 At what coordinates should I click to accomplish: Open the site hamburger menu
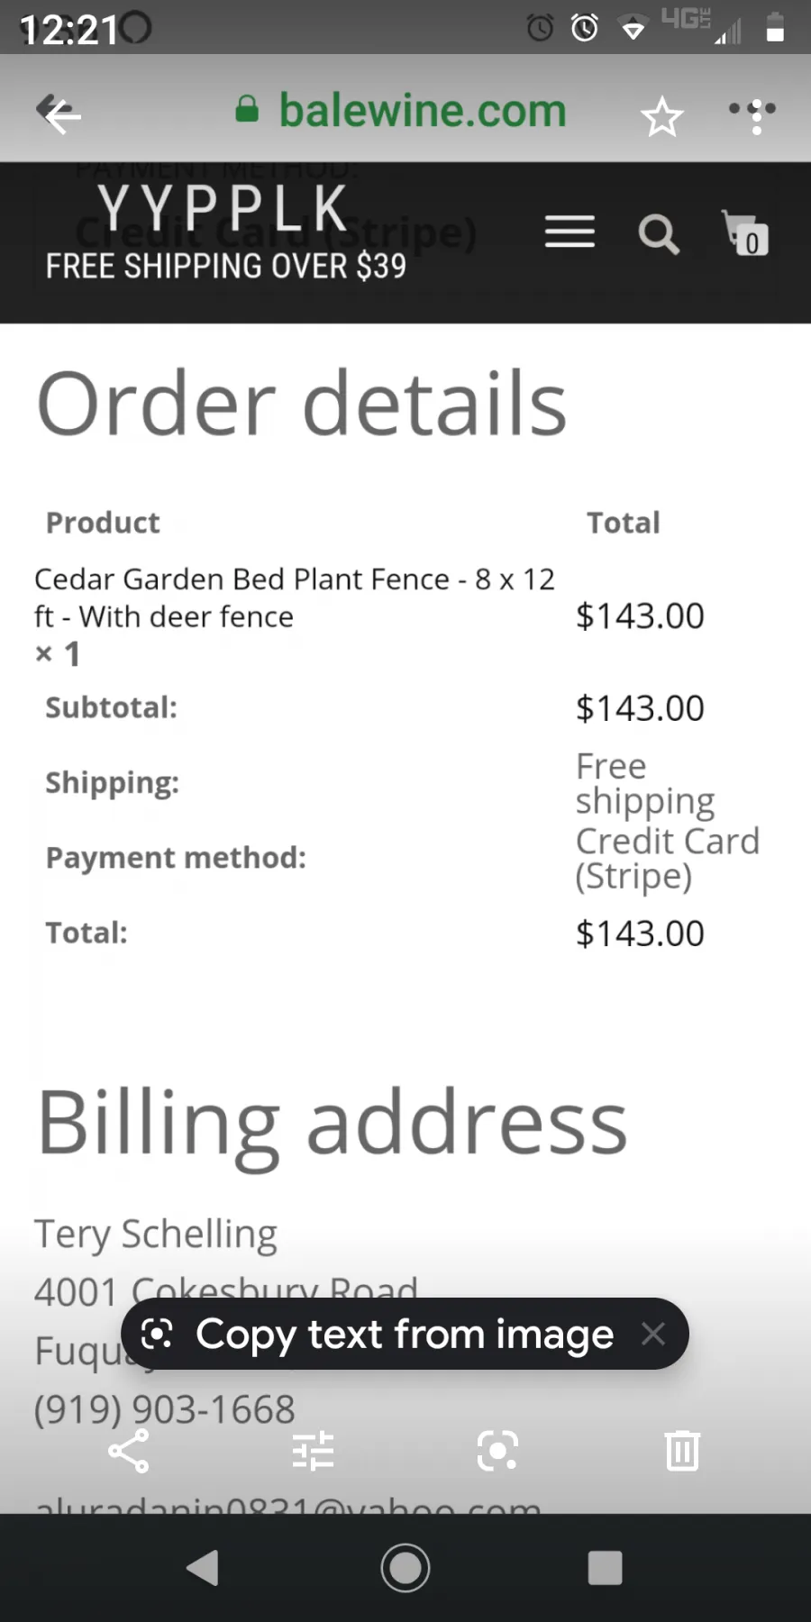(570, 232)
